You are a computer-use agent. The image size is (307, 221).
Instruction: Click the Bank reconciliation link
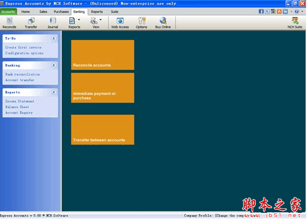pos(23,75)
